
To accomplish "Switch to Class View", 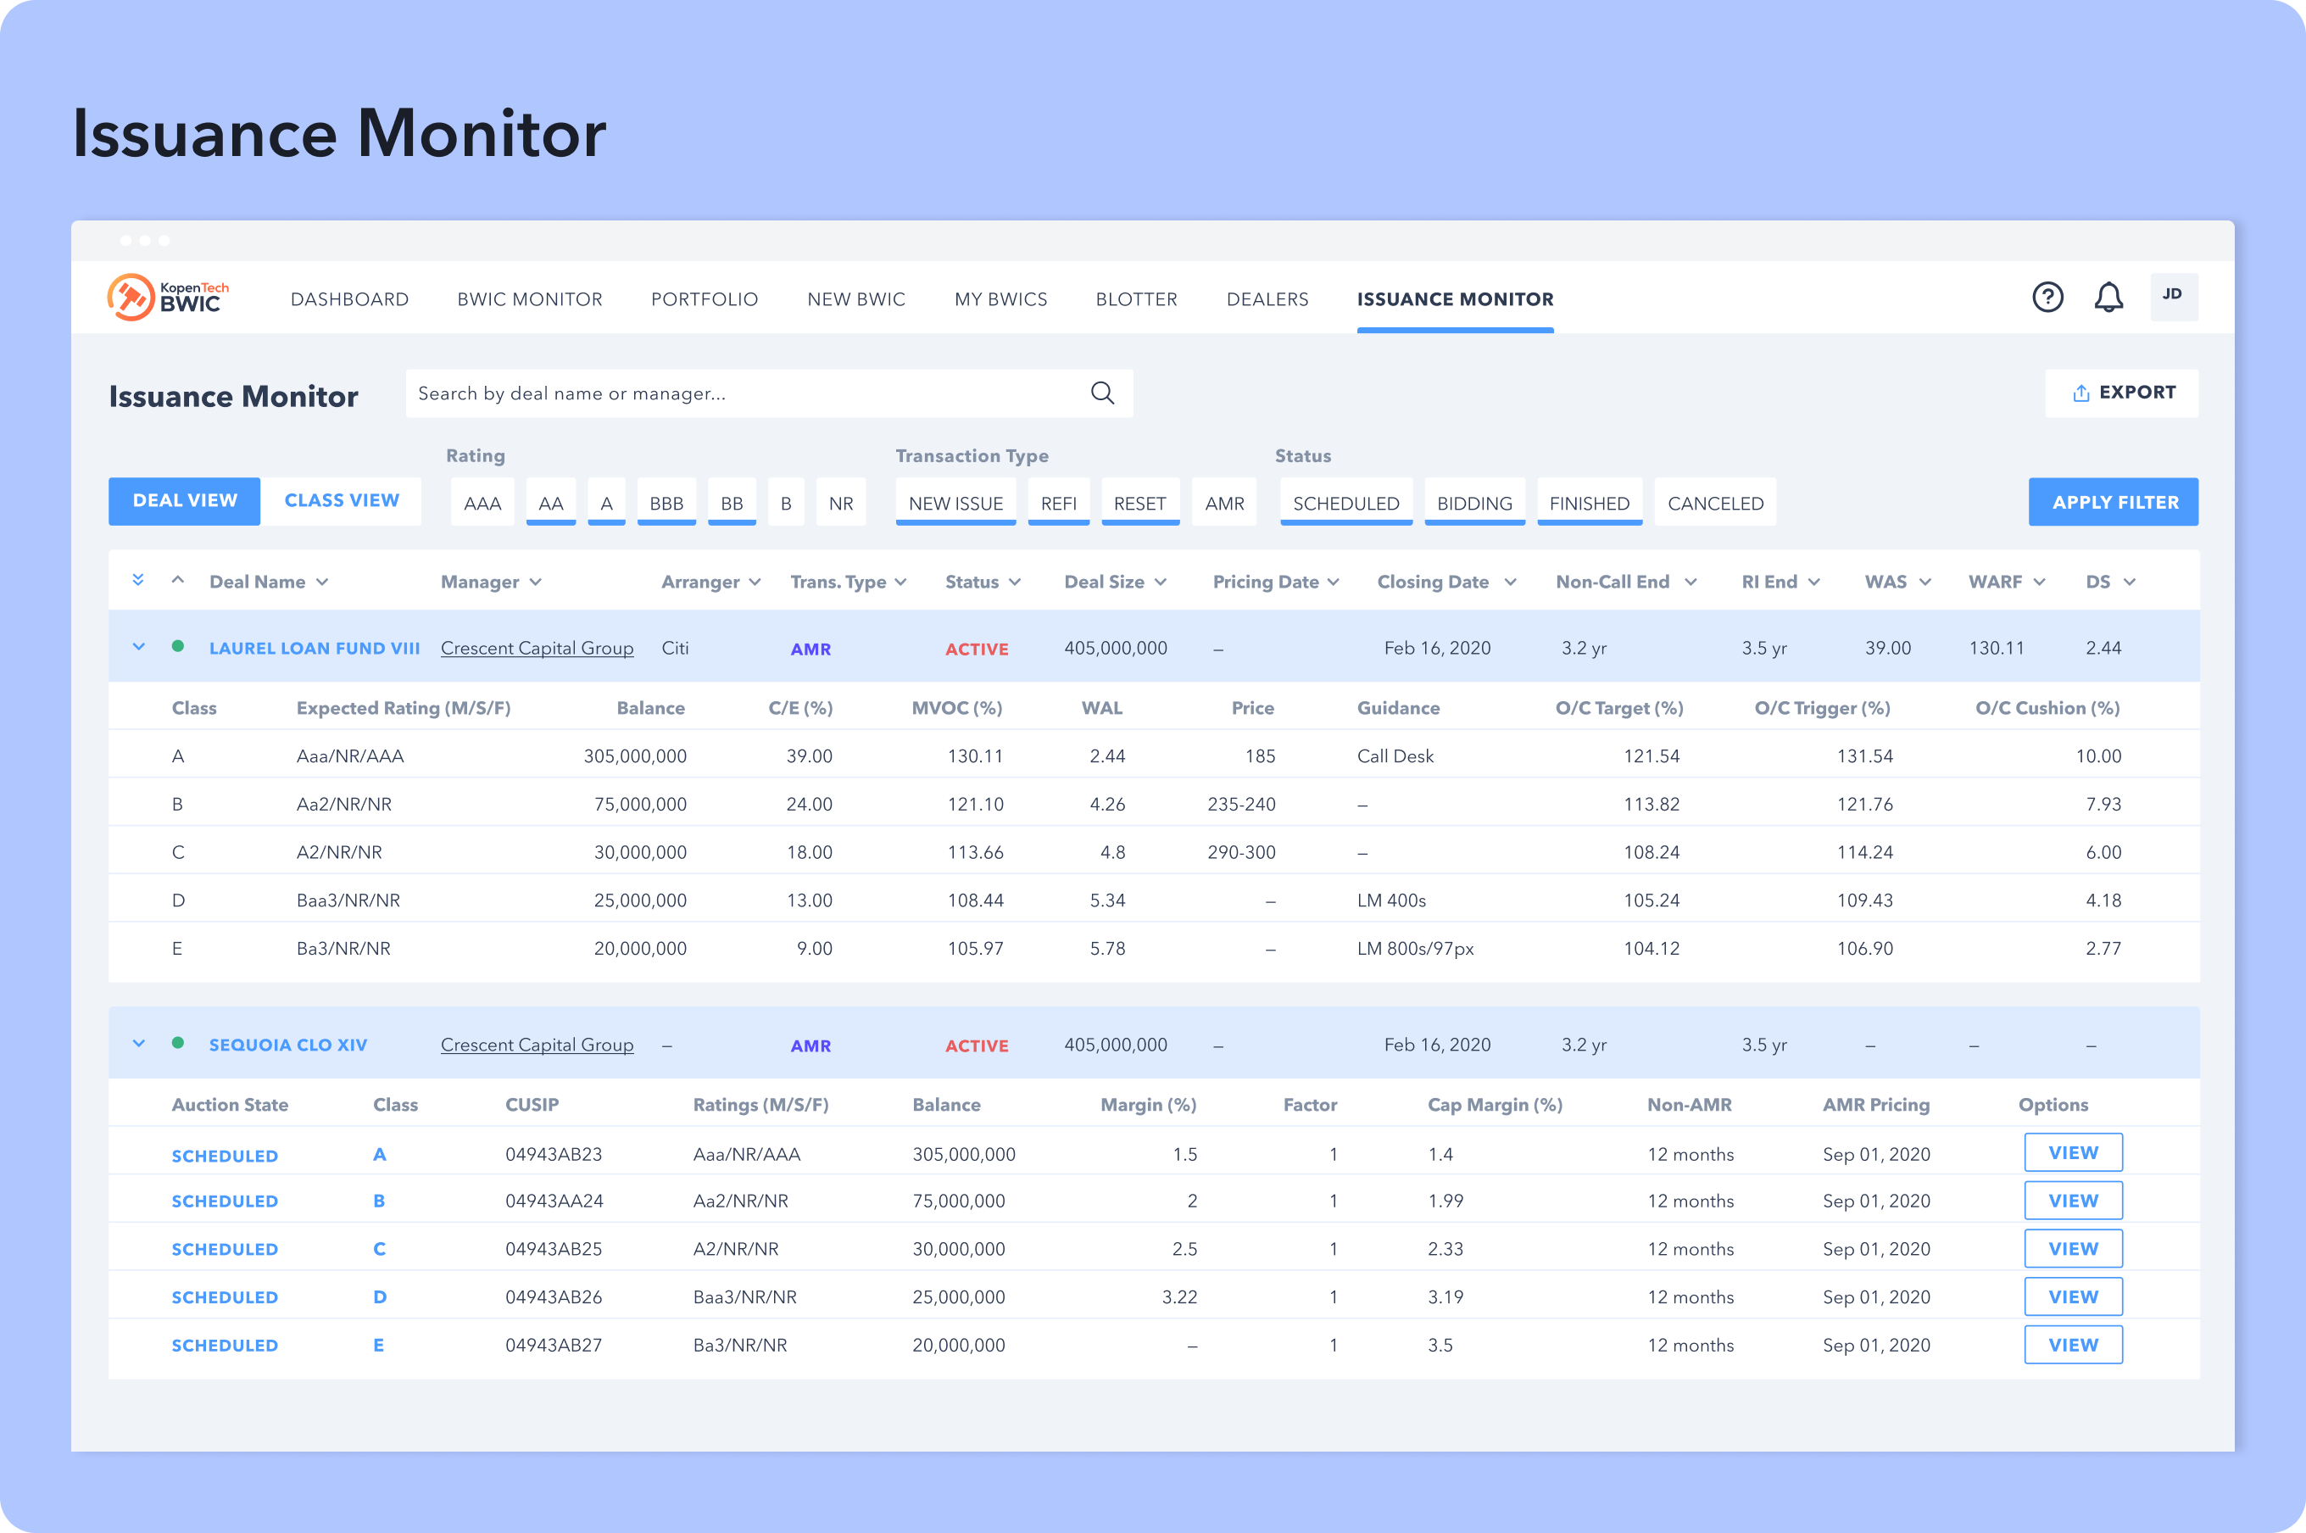I will (x=341, y=500).
